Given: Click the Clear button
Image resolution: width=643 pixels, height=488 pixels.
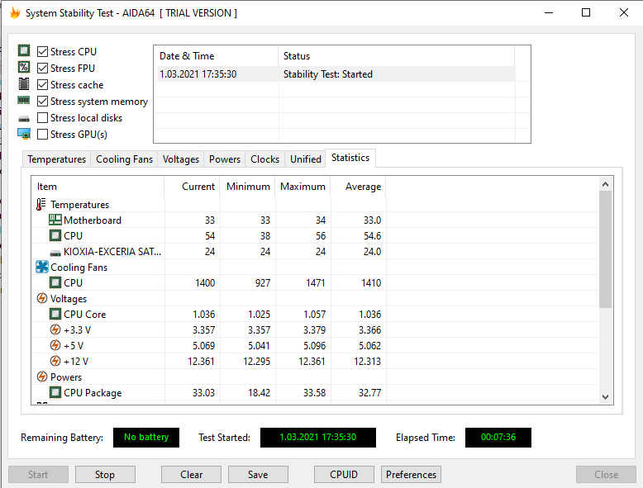Looking at the screenshot, I should (x=191, y=475).
